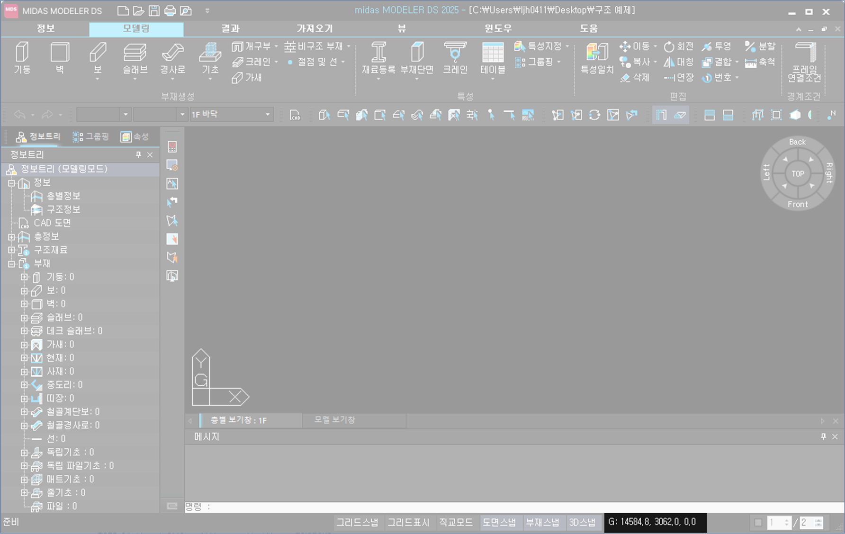Screen dimensions: 845x534
Task: Toggle 그리드표시 grid display
Action: (x=408, y=522)
